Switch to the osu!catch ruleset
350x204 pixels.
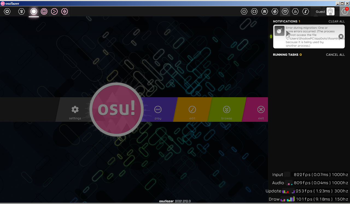coord(54,11)
